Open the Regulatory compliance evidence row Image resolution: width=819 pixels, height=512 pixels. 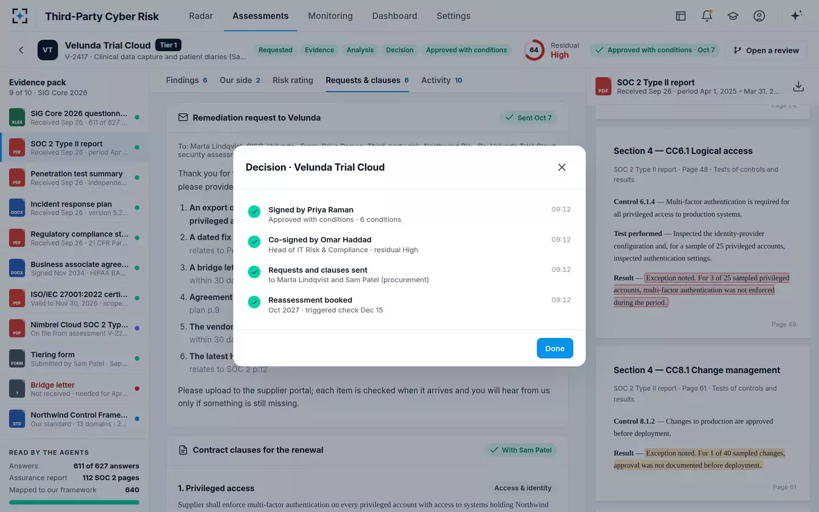click(75, 238)
